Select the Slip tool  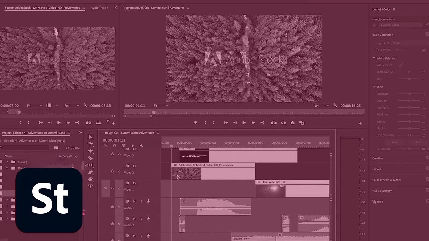coord(90,165)
